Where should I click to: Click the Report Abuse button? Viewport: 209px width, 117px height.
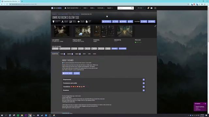(68, 73)
